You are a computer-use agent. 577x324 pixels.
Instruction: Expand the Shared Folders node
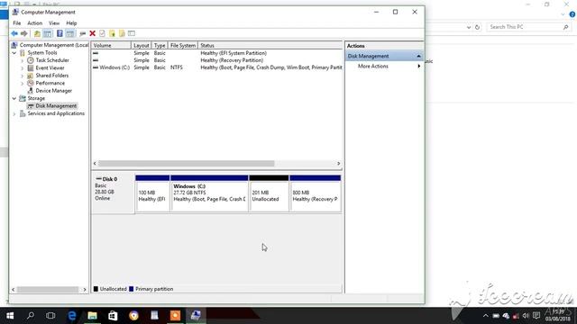coord(23,76)
